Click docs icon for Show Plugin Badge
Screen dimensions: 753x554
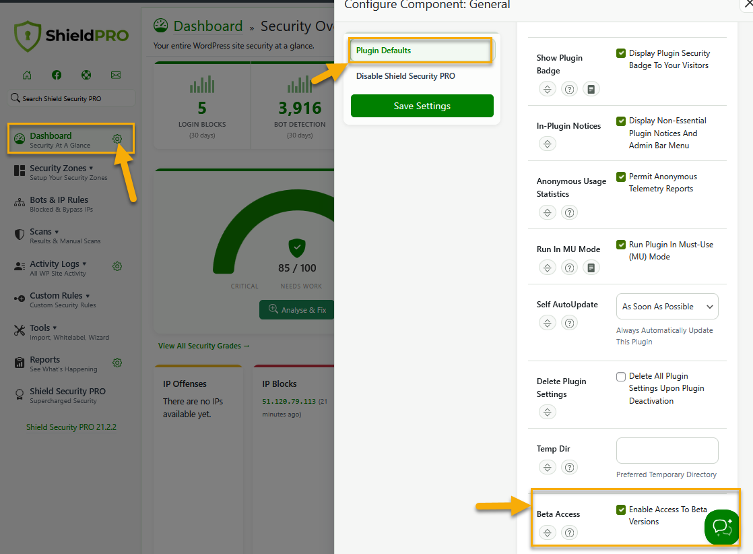point(591,89)
